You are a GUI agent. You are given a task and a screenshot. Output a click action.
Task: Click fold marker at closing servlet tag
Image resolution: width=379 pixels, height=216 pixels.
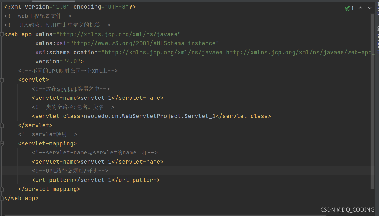click(2, 125)
